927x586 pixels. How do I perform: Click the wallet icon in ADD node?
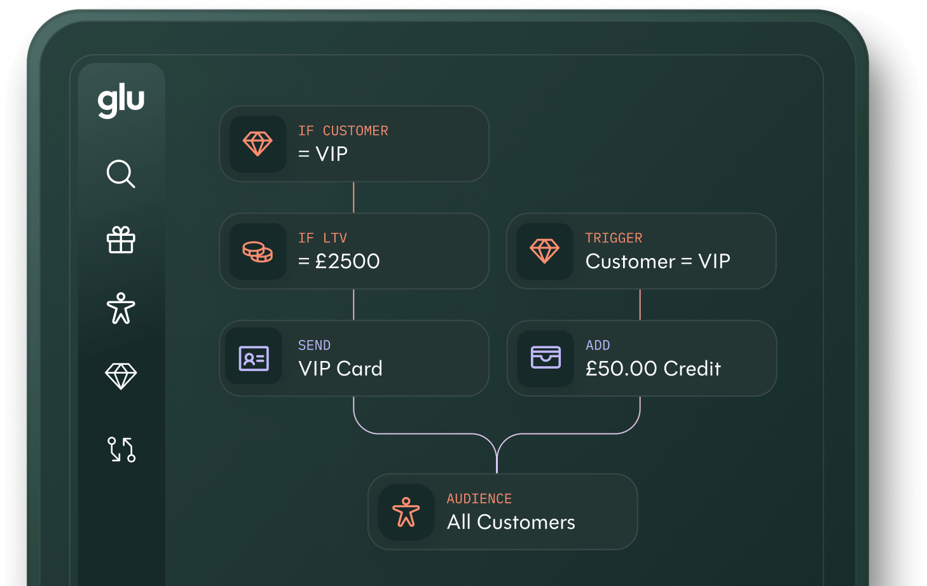[x=546, y=358]
